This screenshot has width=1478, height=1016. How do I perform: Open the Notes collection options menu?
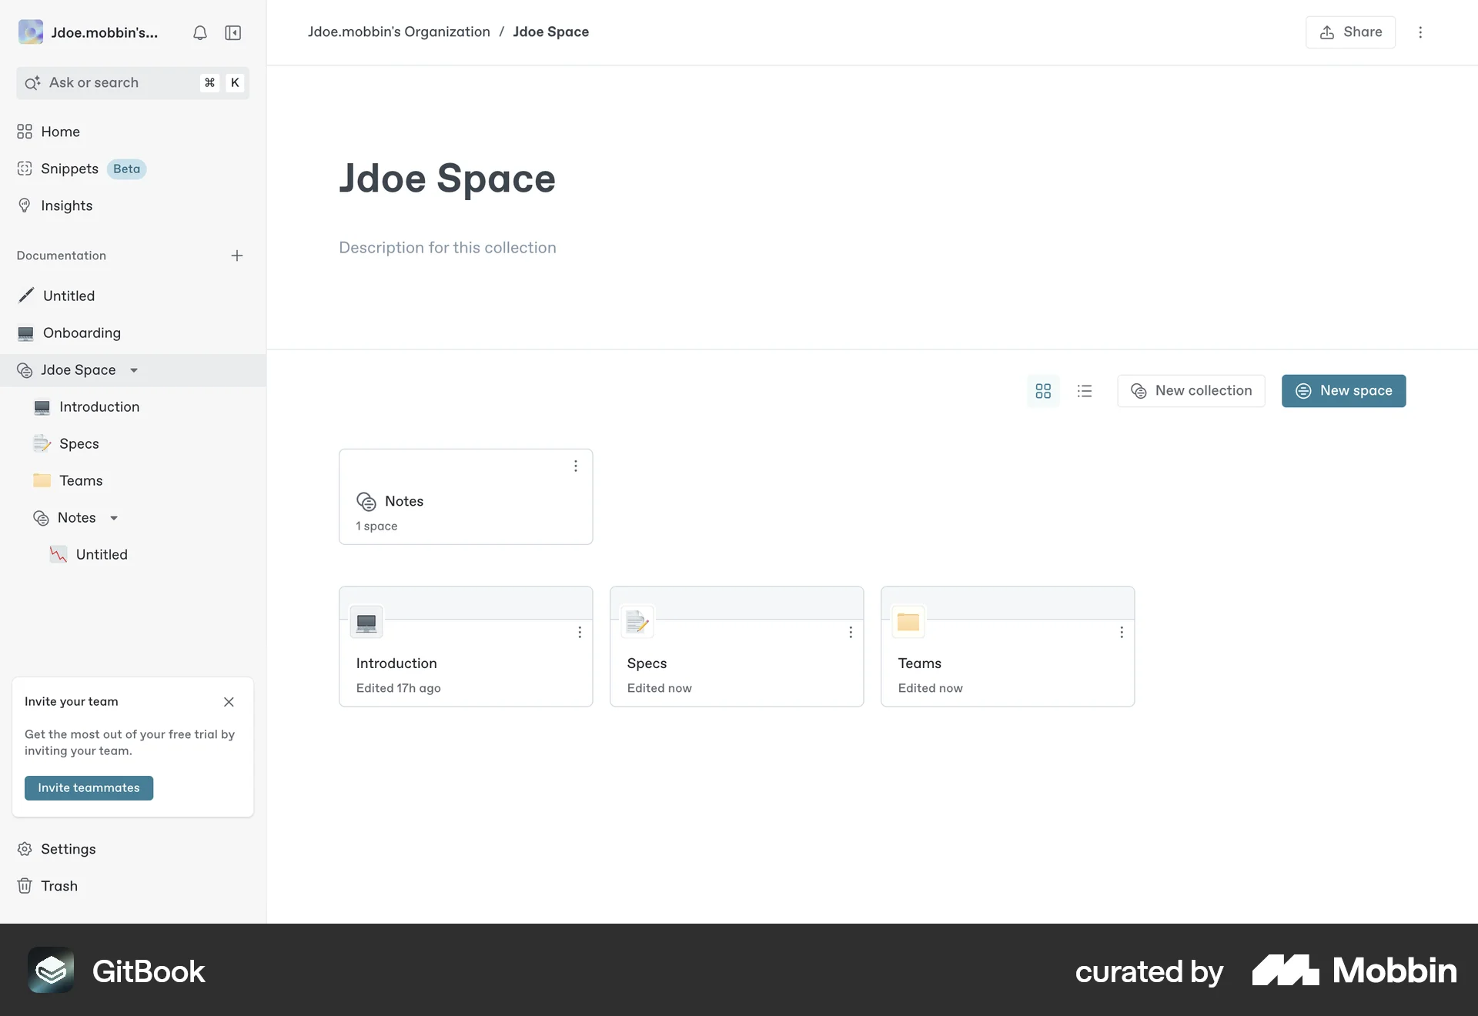tap(576, 466)
